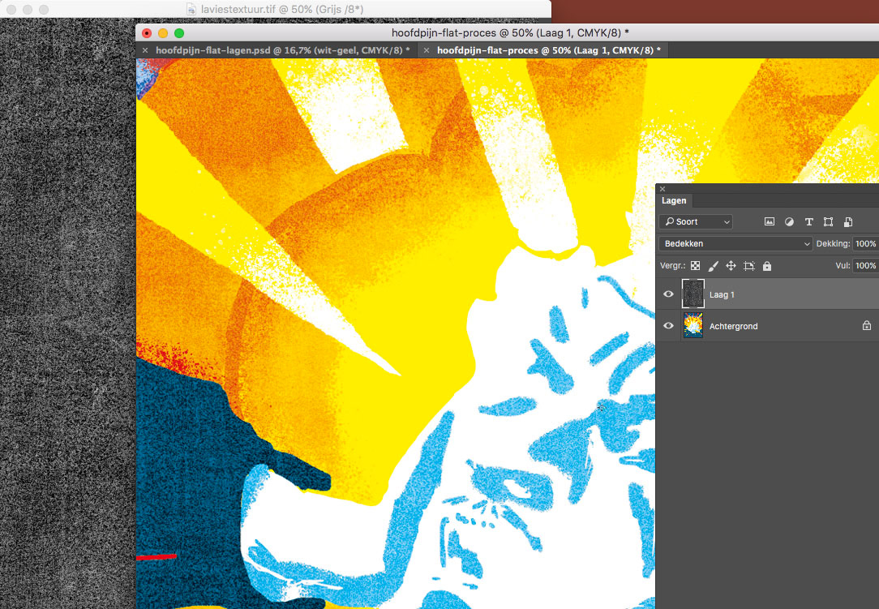Filter layers by smart object icon

[848, 221]
